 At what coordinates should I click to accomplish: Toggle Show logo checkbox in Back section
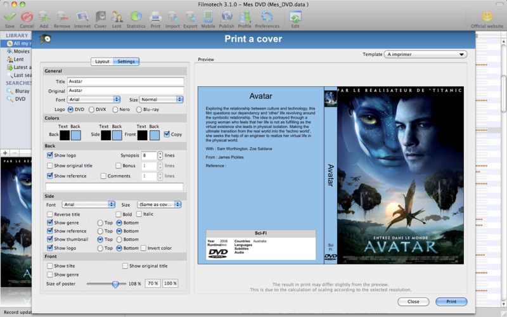[x=50, y=155]
